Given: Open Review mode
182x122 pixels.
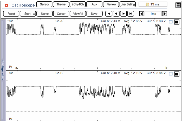Looking at the screenshot, I should pyautogui.click(x=111, y=4).
